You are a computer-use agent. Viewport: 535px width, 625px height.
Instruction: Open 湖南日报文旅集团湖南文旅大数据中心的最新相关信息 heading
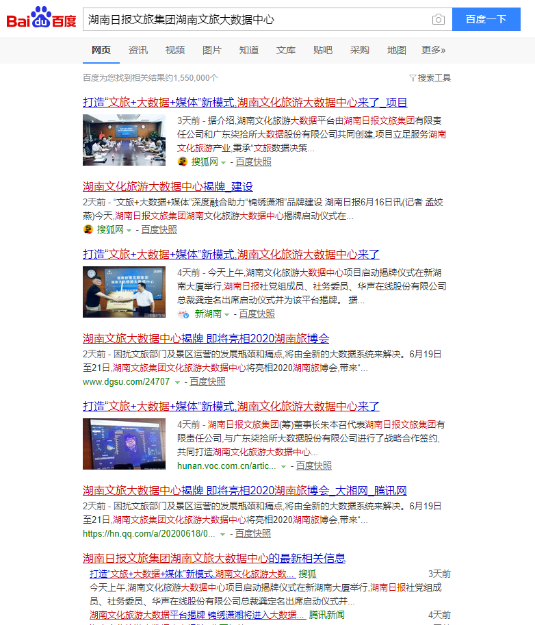click(x=214, y=558)
